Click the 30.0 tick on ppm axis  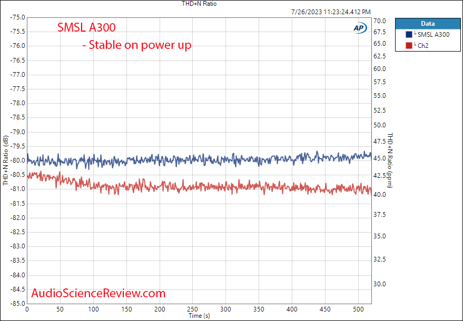pyautogui.click(x=379, y=284)
